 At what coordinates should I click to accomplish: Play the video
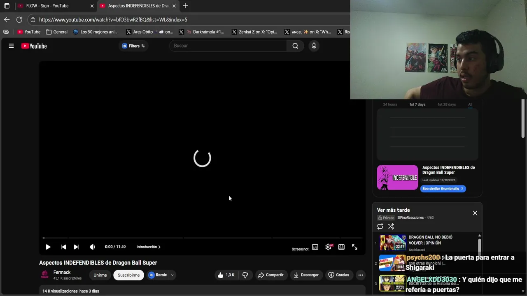pos(48,247)
